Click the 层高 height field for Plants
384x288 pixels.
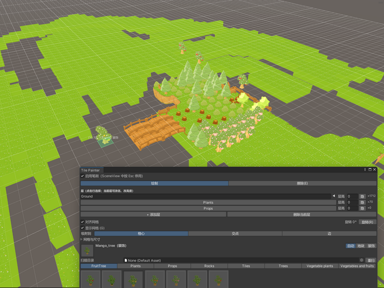click(352, 202)
